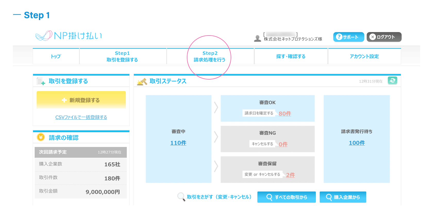Click the 180件 取引件数 value
Viewport: 433px width, 213px height.
tap(112, 178)
